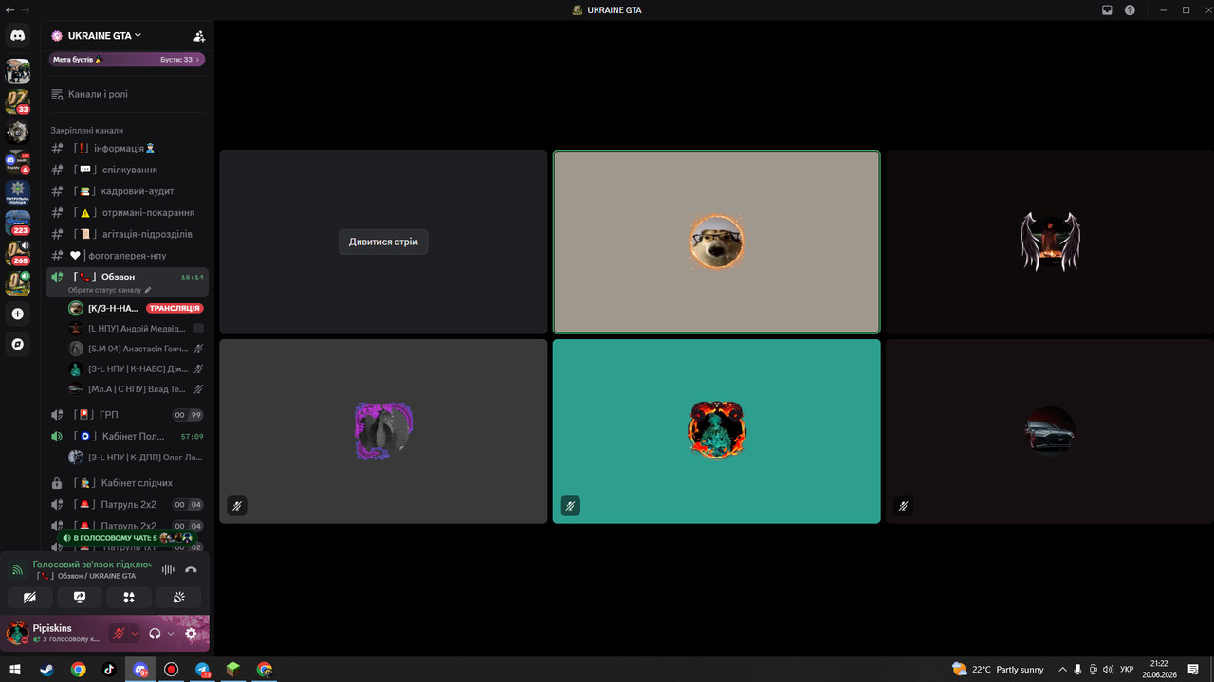Select the teal tile with fiery avatar

pyautogui.click(x=716, y=431)
